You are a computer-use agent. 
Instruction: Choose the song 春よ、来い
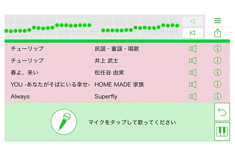click(25, 73)
